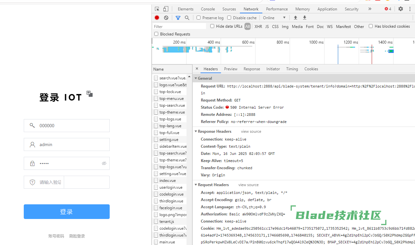Filter requests by WS
Screen dimensions: 415x245
330,27
